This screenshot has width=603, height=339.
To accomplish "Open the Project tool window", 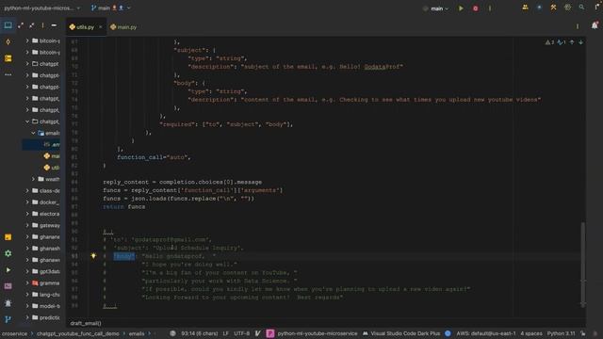I will [8, 25].
